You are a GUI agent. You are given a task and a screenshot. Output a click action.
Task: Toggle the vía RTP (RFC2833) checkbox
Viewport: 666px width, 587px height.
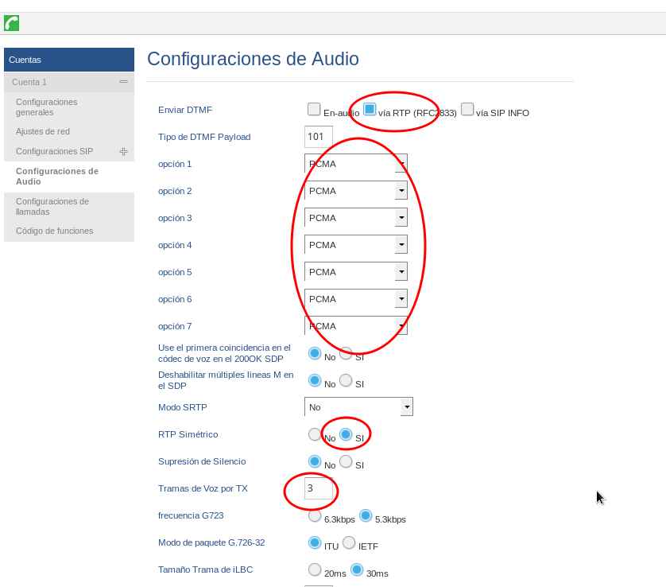tap(370, 110)
